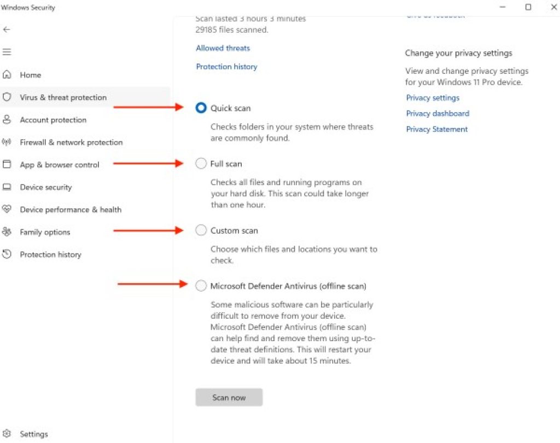Image resolution: width=560 pixels, height=443 pixels.
Task: Open the Allowed threats link
Action: 223,48
